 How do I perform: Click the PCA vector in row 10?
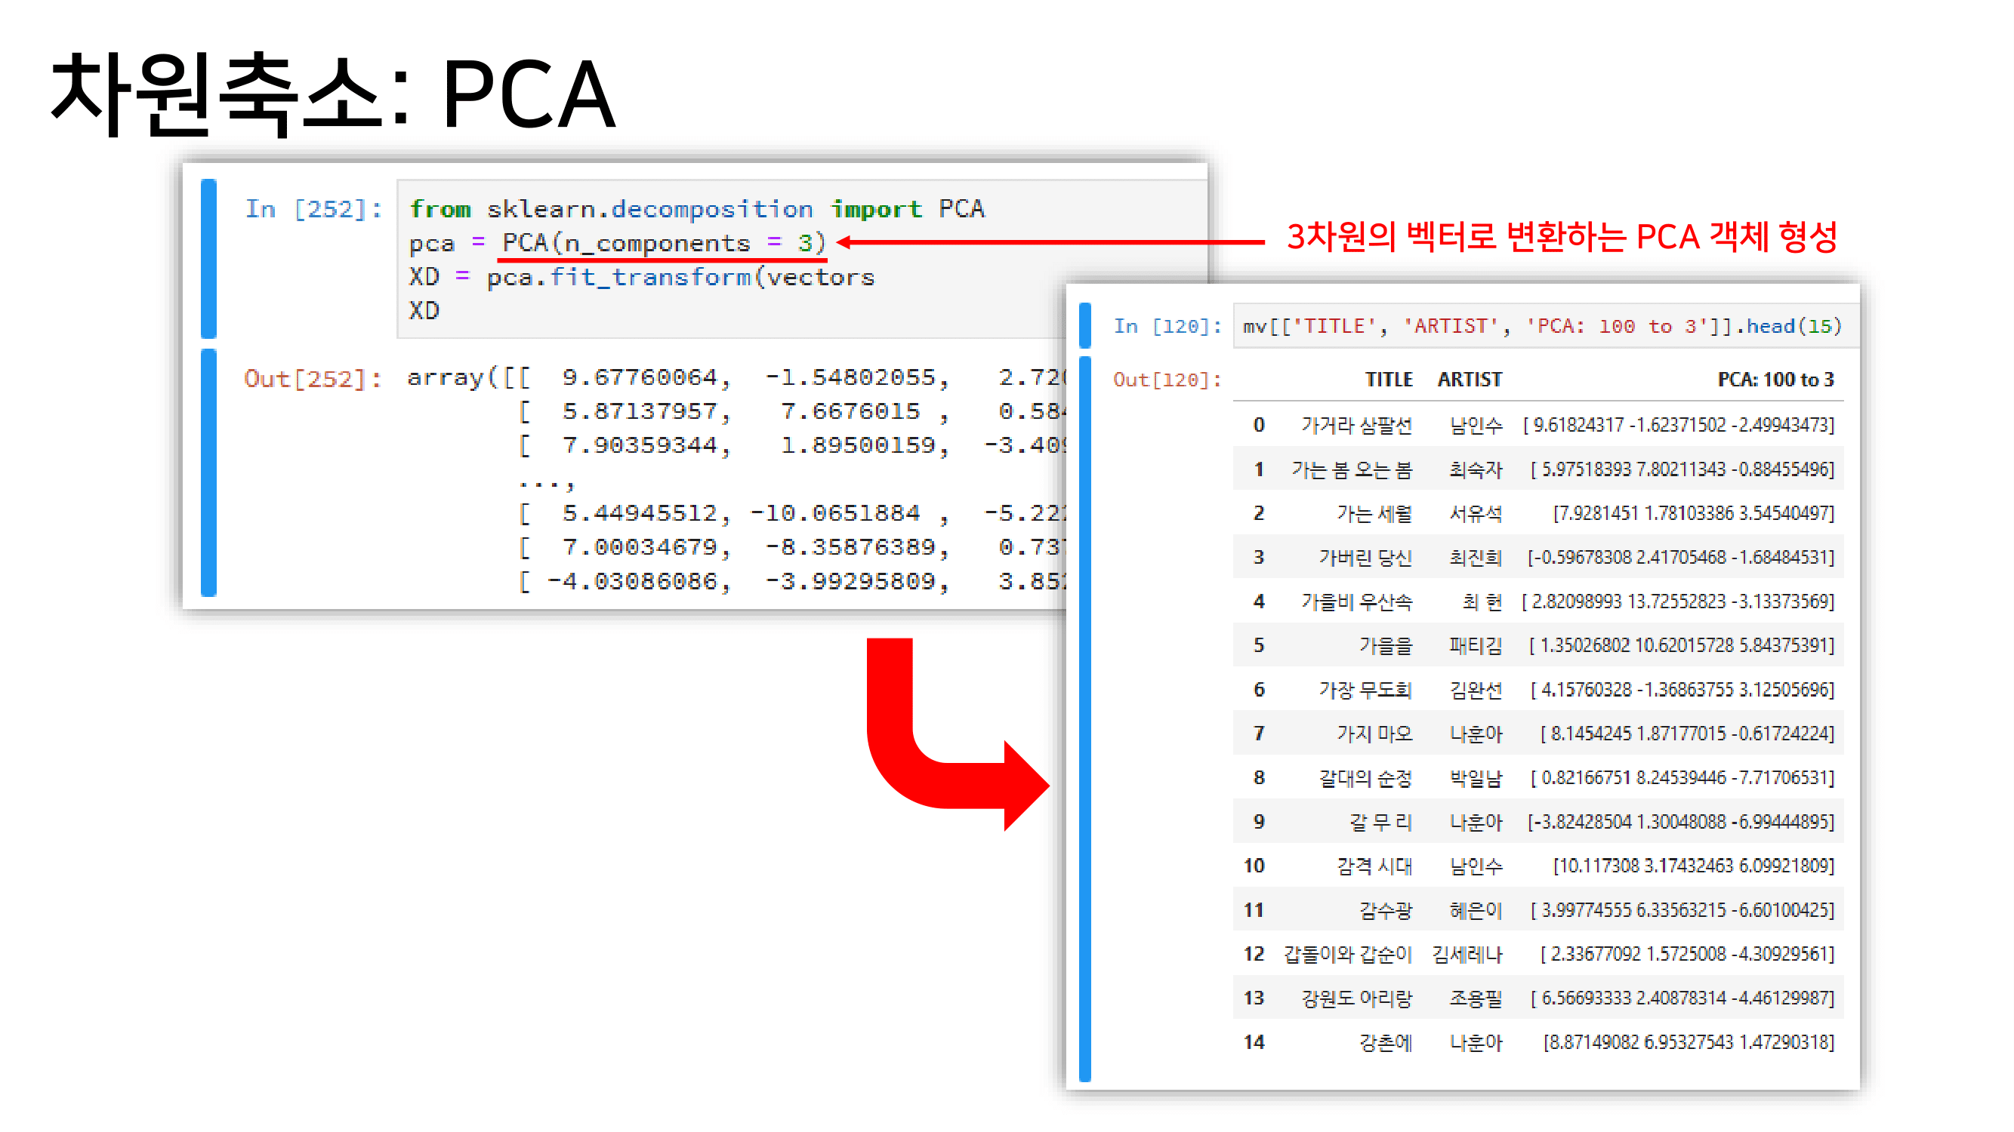pos(1692,866)
